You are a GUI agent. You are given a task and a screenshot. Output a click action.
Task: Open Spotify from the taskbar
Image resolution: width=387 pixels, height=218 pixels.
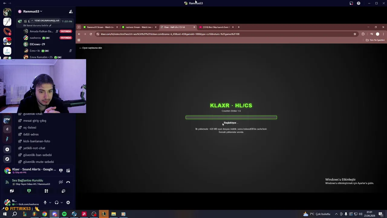tap(64, 214)
